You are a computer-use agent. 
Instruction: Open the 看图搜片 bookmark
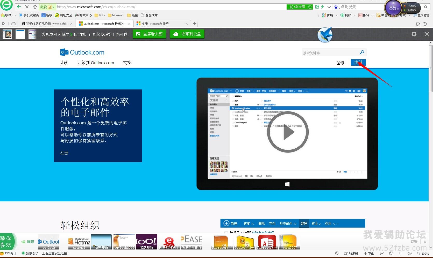(x=149, y=15)
